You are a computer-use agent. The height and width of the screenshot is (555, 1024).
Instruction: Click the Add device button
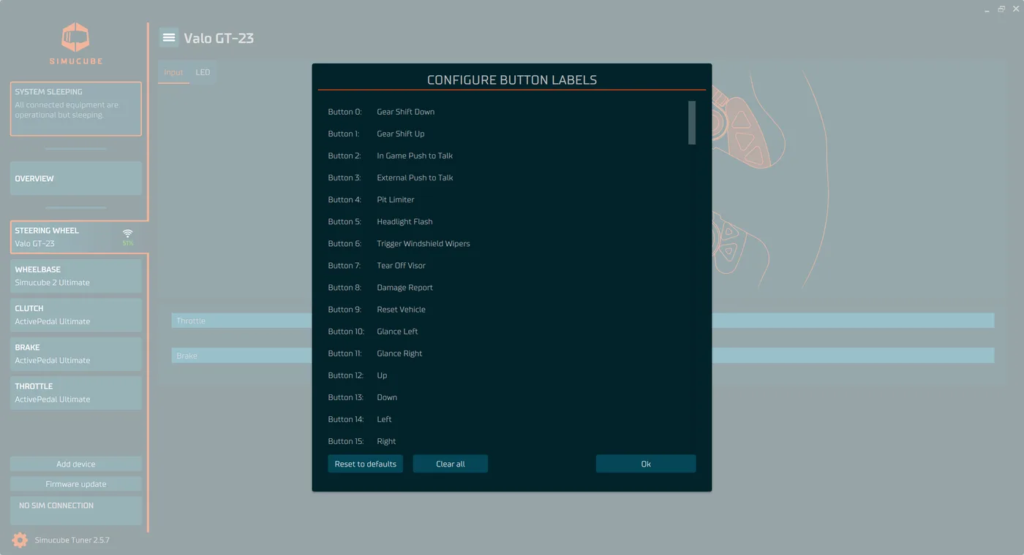point(76,464)
